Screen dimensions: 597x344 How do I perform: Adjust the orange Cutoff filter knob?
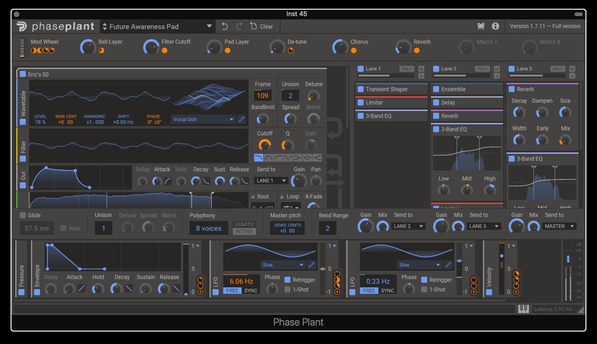[x=265, y=145]
